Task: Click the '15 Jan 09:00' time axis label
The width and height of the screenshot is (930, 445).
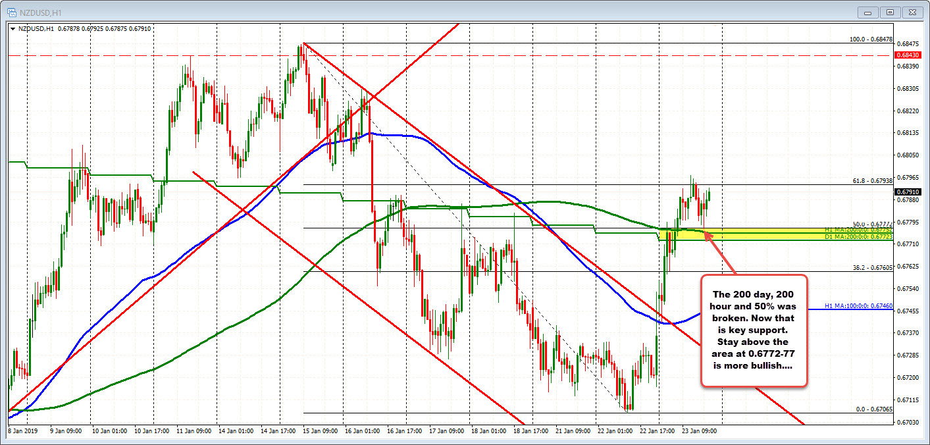Action: coord(319,431)
